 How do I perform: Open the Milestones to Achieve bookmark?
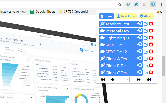[13, 12]
